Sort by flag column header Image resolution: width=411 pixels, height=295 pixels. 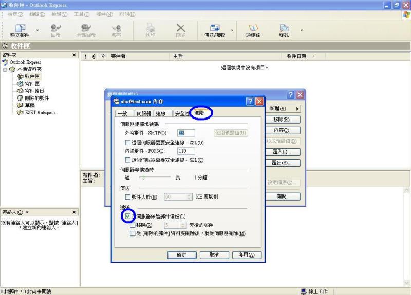click(x=103, y=56)
